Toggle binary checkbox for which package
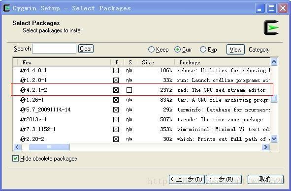The height and width of the screenshot is (191, 291). (x=116, y=139)
